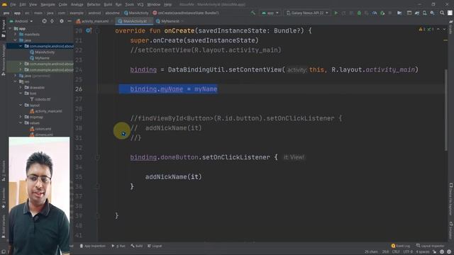This screenshot has width=454, height=255.
Task: Open the File menu
Action: [13, 4]
